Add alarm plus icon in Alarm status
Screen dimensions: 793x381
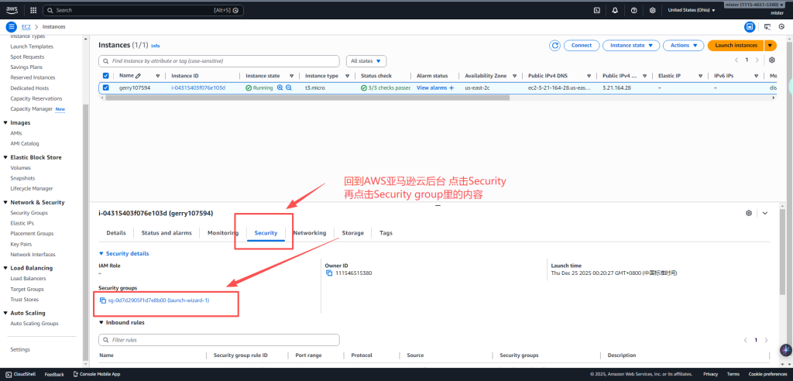[451, 88]
